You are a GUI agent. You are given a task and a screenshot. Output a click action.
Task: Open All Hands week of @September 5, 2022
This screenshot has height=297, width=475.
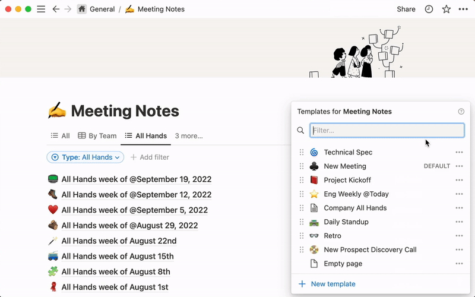pyautogui.click(x=135, y=210)
